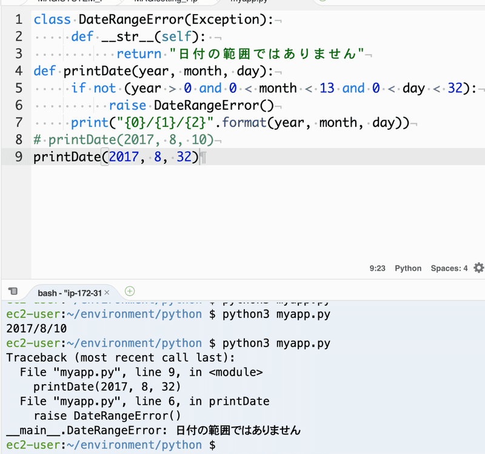Click line number 1 in the gutter
Image resolution: width=485 pixels, height=454 pixels.
point(18,19)
